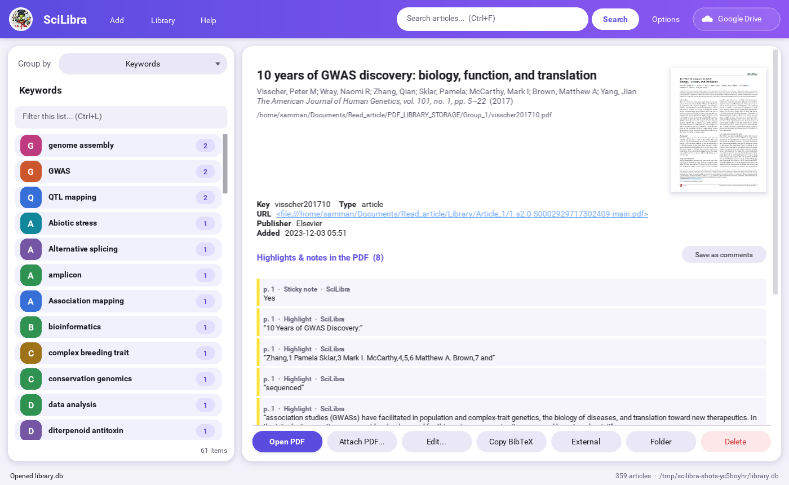
Task: Click the Copy BibTeX button
Action: pos(511,442)
